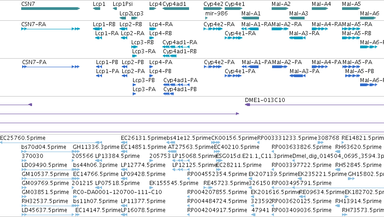Select the Cyp4ad1-PA protein label
The image size is (384, 217).
point(180,80)
